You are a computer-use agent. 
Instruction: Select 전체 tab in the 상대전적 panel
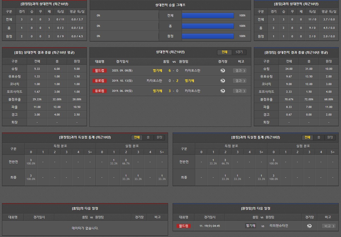[224, 52]
